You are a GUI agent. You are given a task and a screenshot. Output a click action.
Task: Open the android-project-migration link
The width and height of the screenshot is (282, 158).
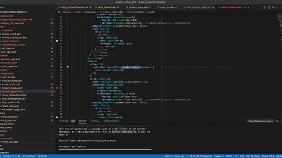click(x=87, y=140)
